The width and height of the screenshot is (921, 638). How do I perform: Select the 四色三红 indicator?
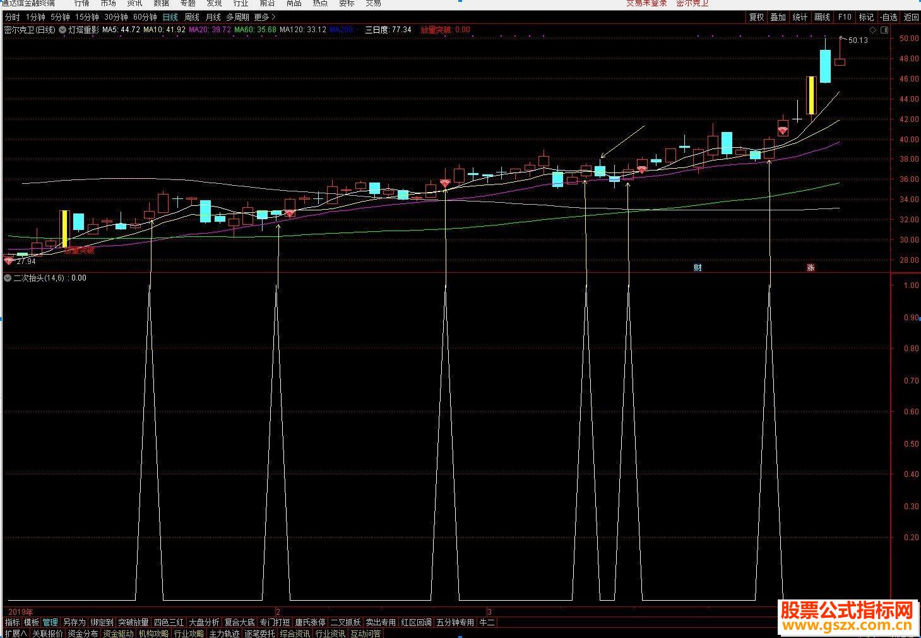click(169, 623)
